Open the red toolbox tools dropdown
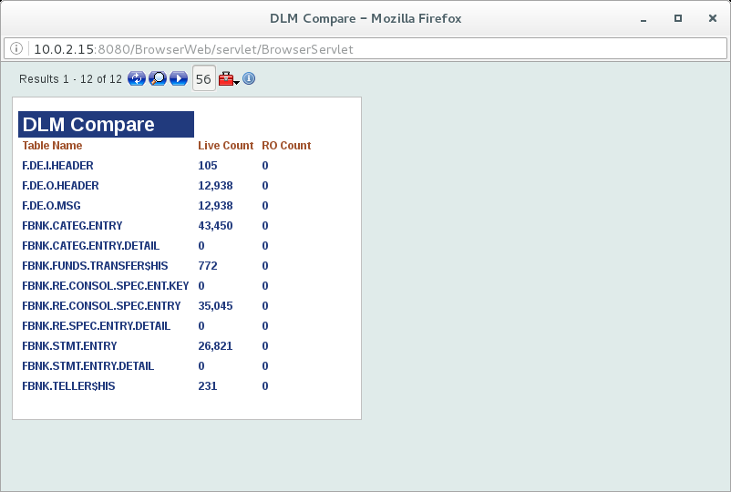Screen dimensions: 731x492 (229, 79)
